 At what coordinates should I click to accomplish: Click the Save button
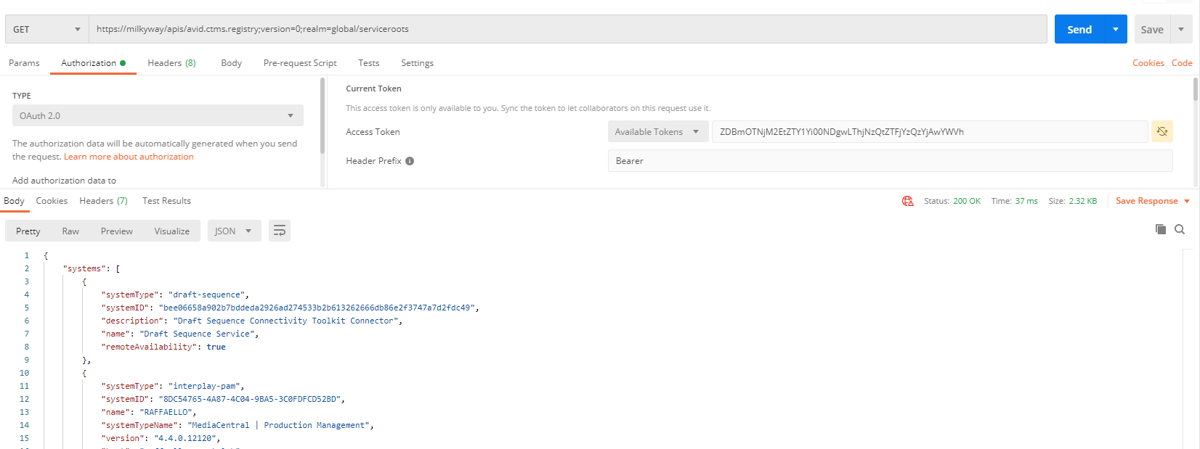1152,29
